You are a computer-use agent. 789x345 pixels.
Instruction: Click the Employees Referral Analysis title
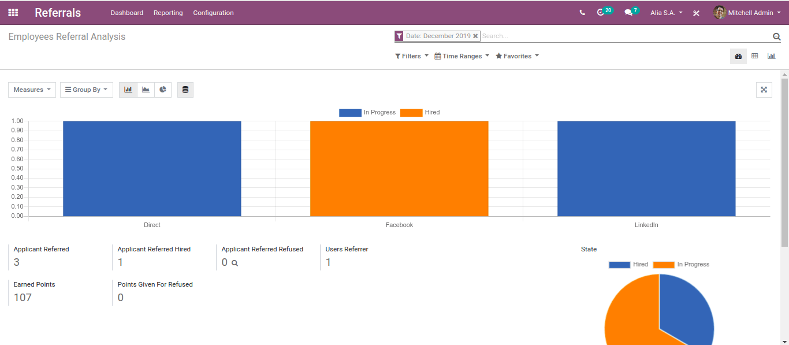67,36
